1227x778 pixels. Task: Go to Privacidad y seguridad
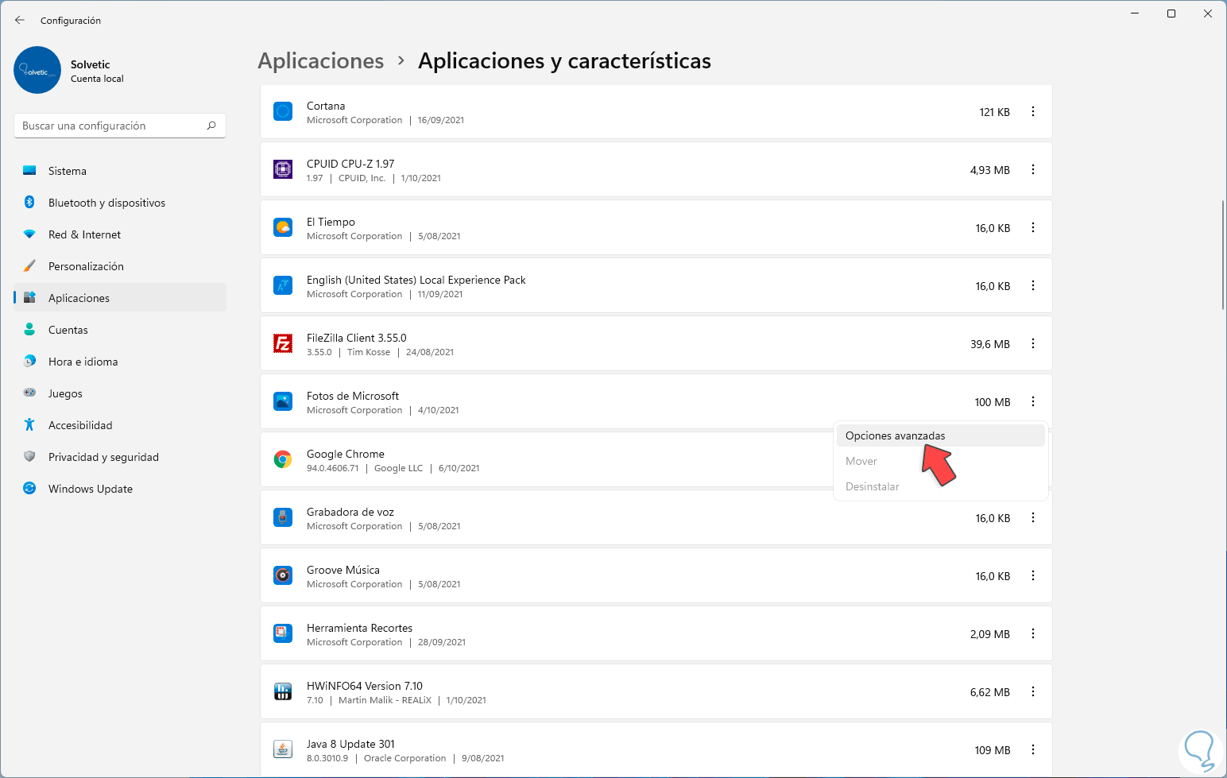point(120,457)
